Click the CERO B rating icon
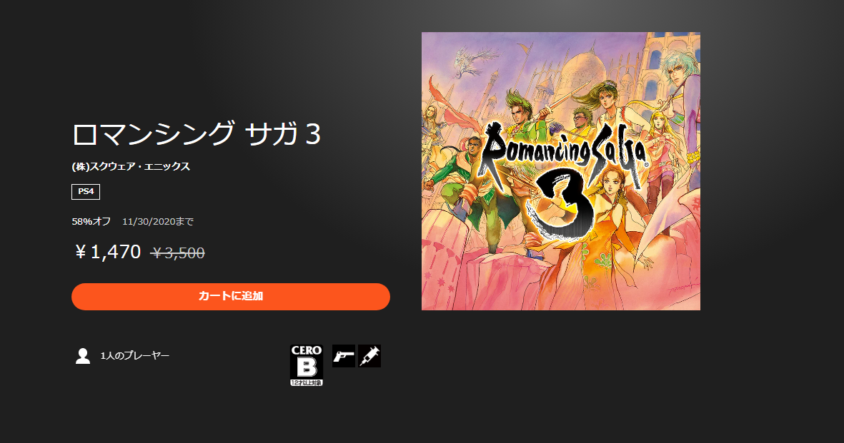 click(x=307, y=365)
